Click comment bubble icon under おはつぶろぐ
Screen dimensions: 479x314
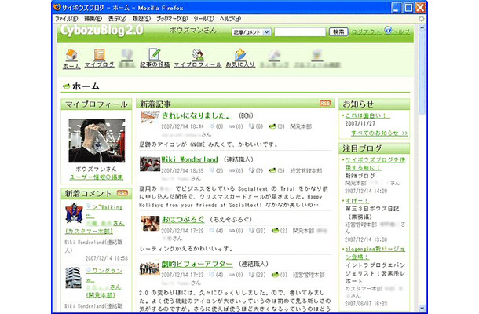[211, 230]
